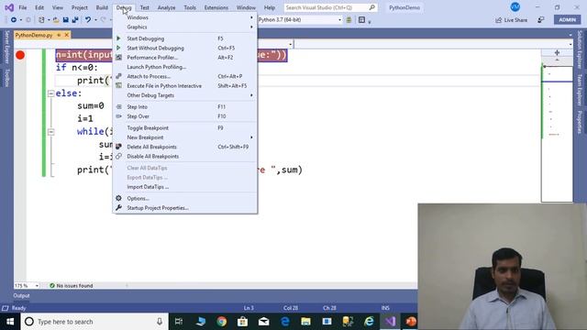Click the window layout icon after the environment
The height and width of the screenshot is (330, 587).
tap(361, 20)
